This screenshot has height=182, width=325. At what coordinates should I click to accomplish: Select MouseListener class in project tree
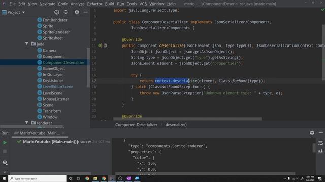(53, 99)
